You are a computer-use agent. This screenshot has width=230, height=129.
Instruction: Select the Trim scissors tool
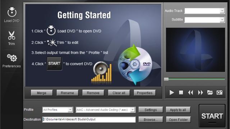pos(11,35)
